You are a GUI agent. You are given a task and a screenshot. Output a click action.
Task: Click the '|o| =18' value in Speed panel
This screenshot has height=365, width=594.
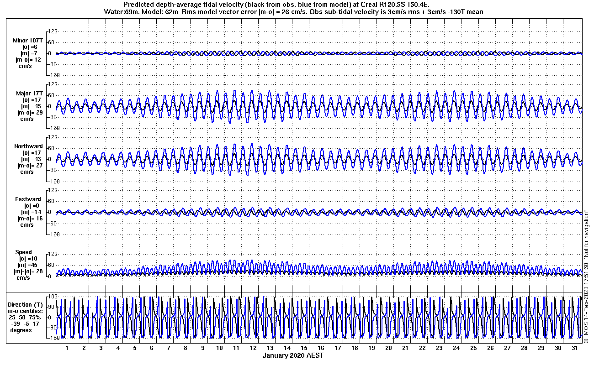(28, 259)
